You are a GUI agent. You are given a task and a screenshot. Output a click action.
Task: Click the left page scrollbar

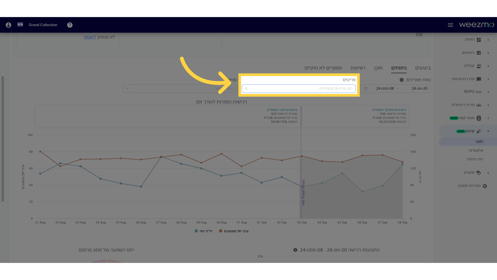click(3, 139)
